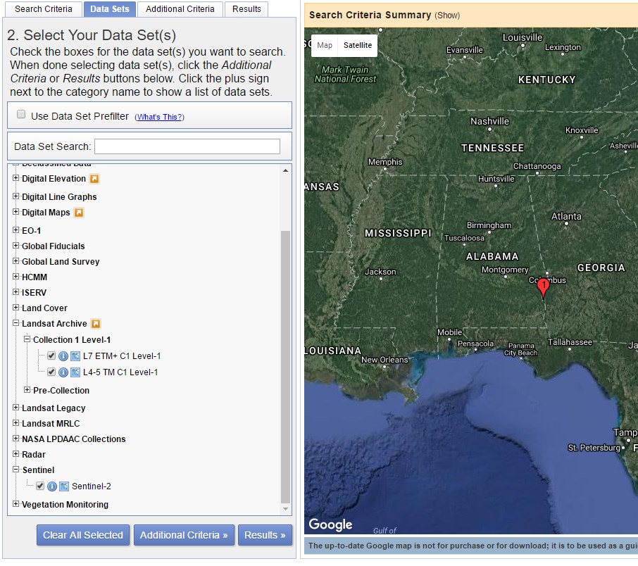This screenshot has width=638, height=566.
Task: Click orange icon beside Digital Maps
Action: click(79, 213)
